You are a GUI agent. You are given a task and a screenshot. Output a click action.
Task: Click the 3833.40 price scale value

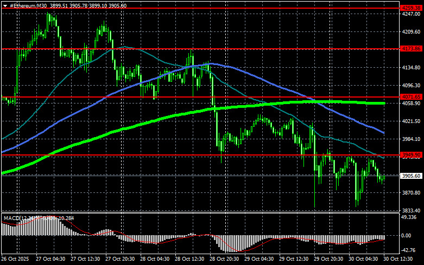(x=412, y=210)
